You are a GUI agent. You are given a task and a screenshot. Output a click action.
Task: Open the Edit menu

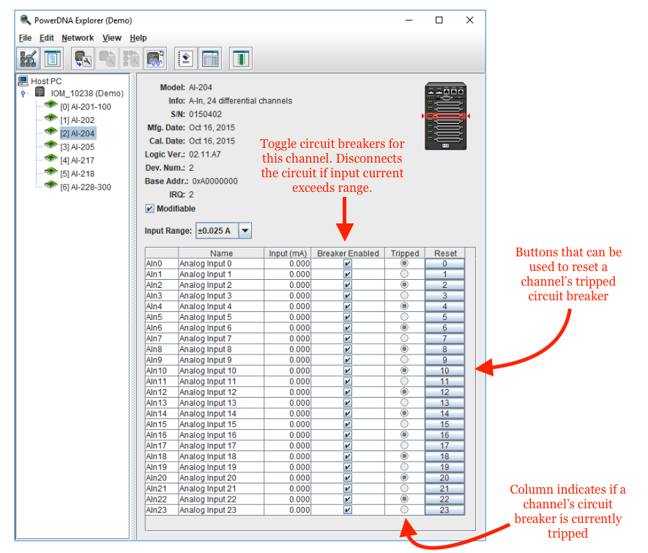pyautogui.click(x=47, y=38)
